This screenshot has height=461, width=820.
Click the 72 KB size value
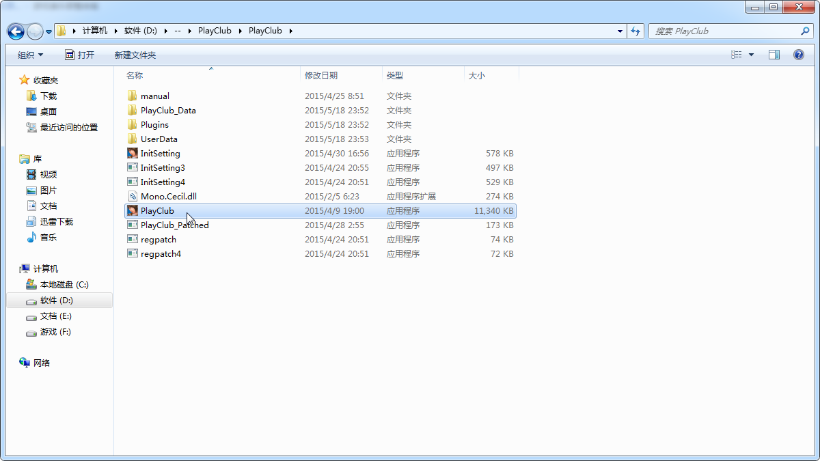click(502, 254)
